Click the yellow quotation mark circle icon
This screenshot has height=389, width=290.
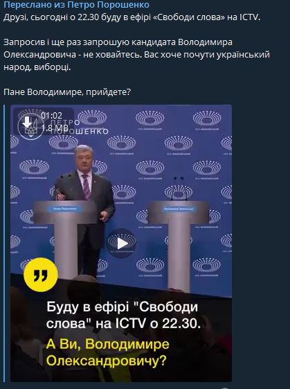[x=41, y=275]
